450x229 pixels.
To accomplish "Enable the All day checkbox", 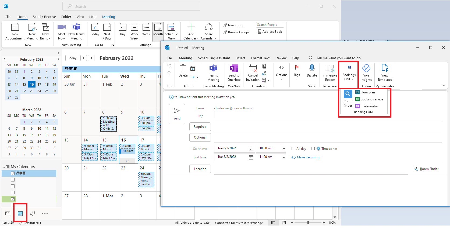I will (293, 149).
